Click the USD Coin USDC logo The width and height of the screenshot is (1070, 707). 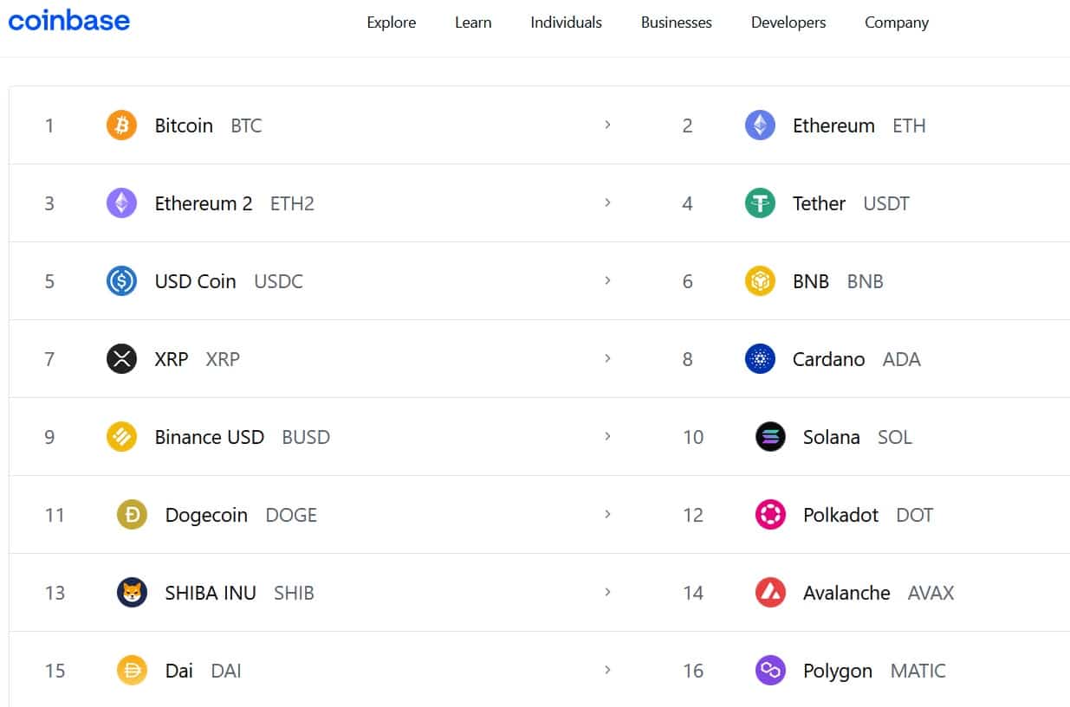pos(121,280)
